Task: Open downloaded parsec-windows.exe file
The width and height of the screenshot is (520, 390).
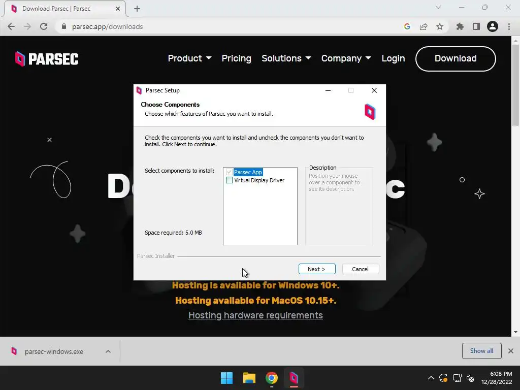Action: 54,351
